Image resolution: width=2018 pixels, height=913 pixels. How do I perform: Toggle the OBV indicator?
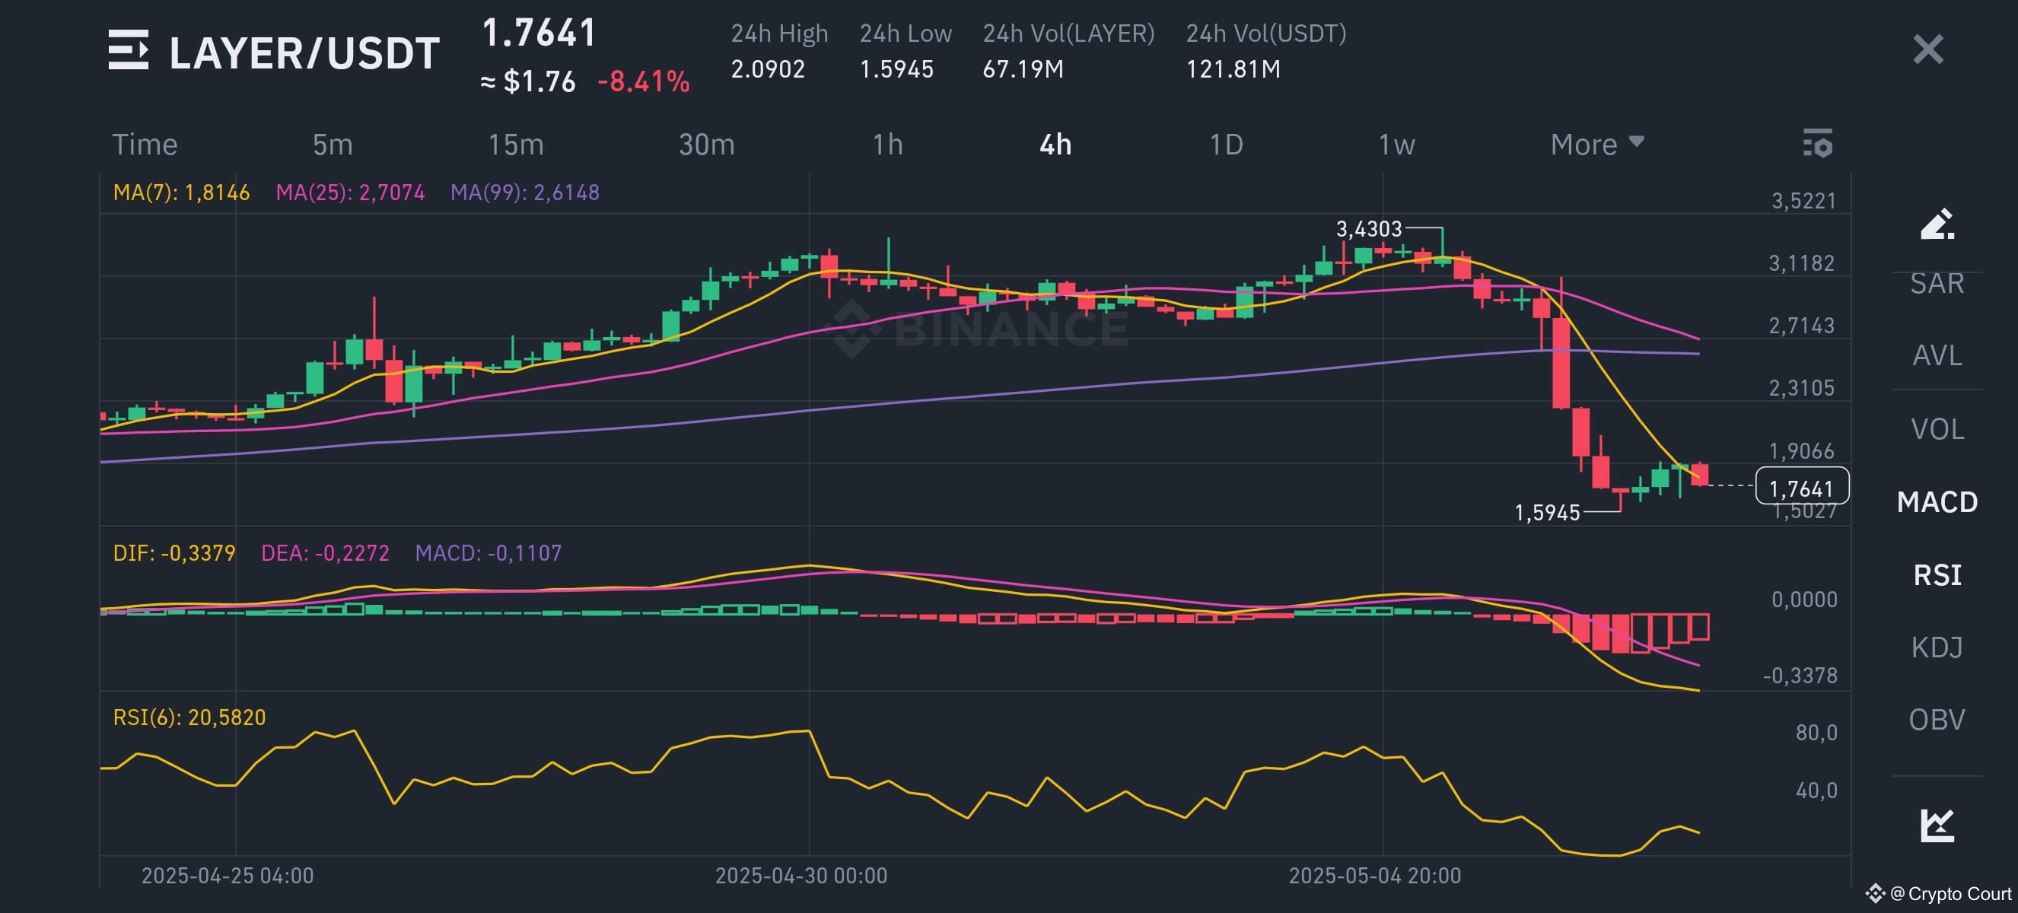click(1937, 720)
